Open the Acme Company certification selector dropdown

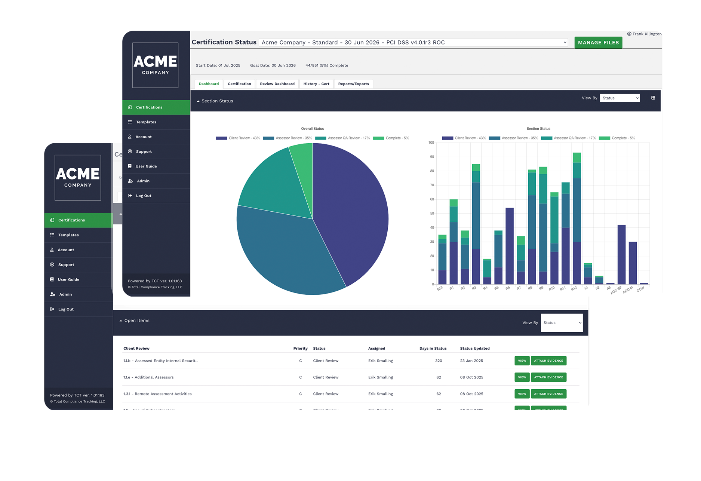click(x=413, y=43)
